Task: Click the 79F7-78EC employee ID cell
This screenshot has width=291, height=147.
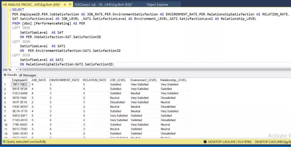Action: [x=20, y=84]
